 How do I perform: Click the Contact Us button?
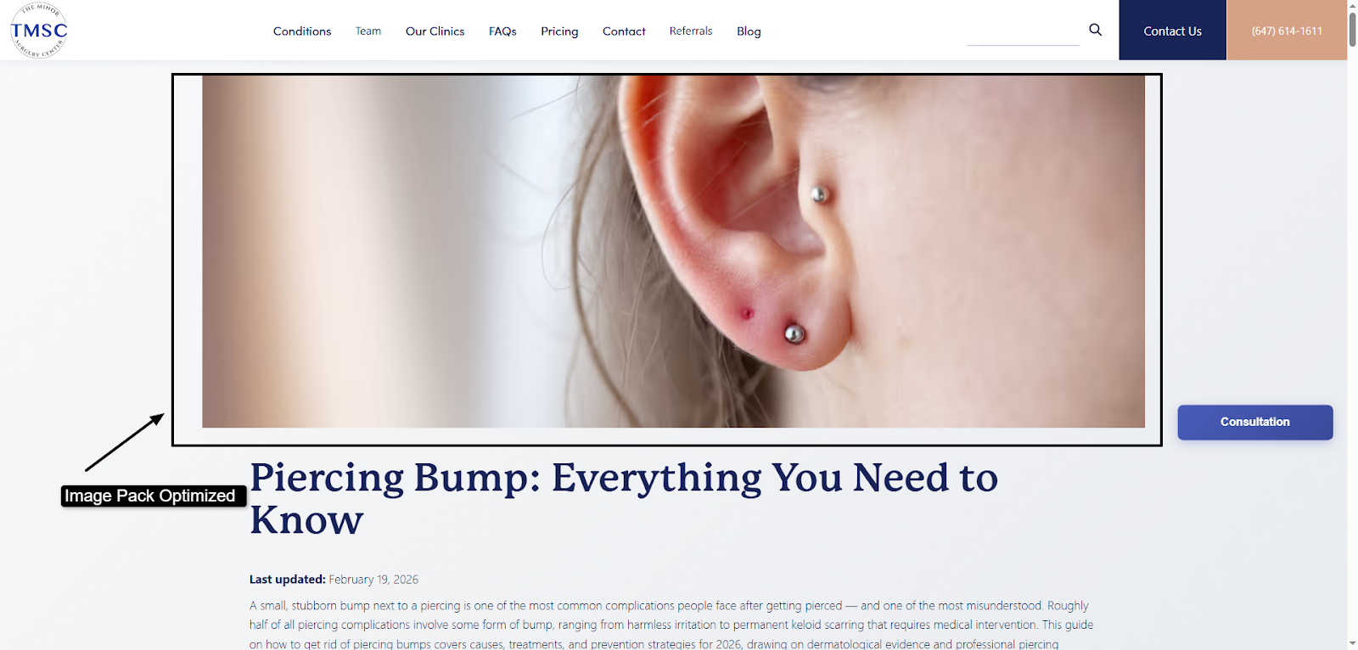click(x=1172, y=31)
